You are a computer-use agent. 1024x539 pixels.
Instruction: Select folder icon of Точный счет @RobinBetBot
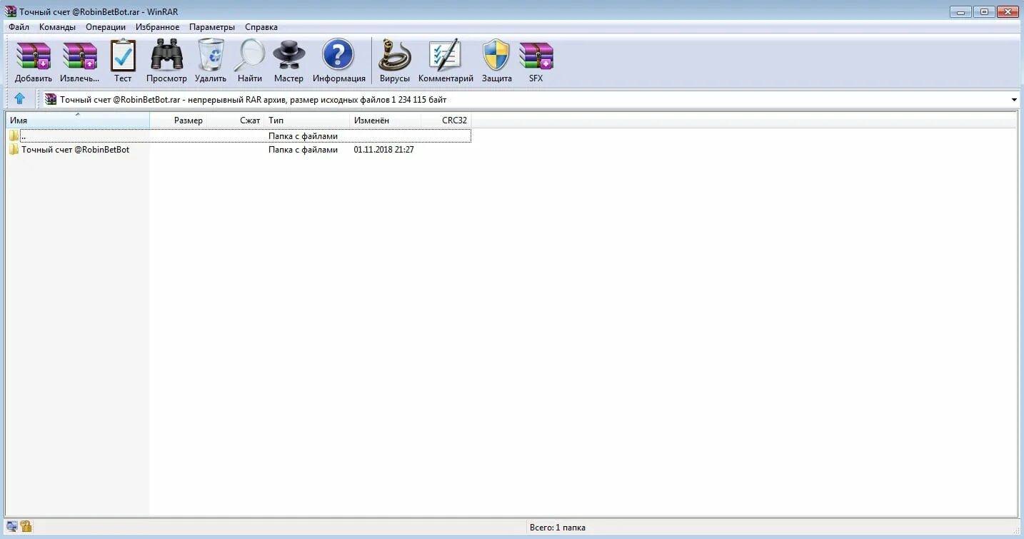pos(14,150)
